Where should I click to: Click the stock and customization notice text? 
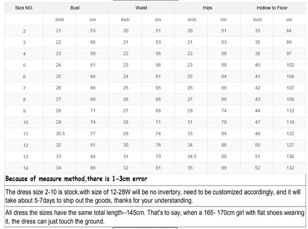tap(153, 196)
